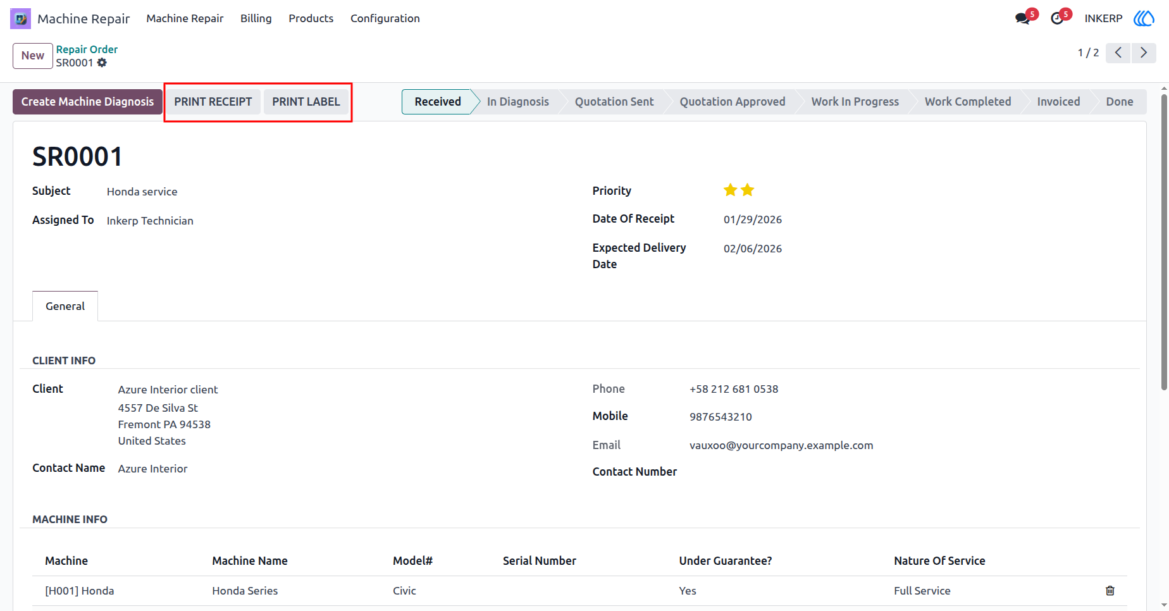Click Create Machine Diagnosis button
This screenshot has height=611, width=1169.
[87, 102]
